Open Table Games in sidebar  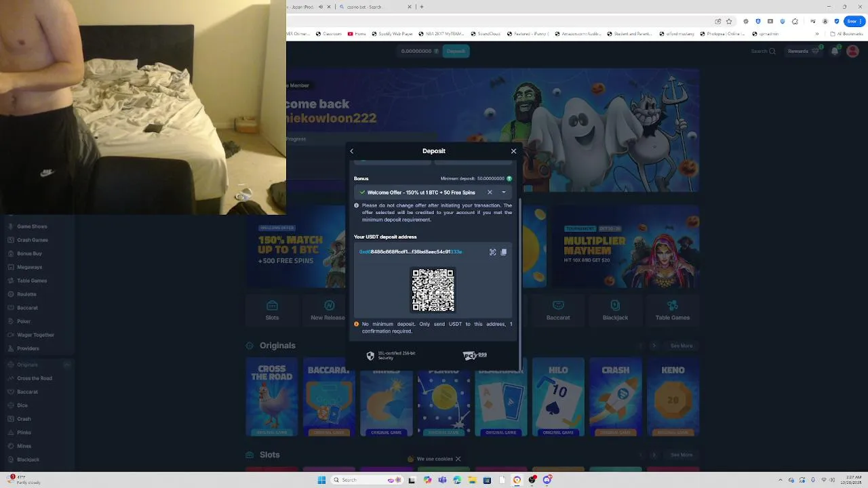(32, 281)
